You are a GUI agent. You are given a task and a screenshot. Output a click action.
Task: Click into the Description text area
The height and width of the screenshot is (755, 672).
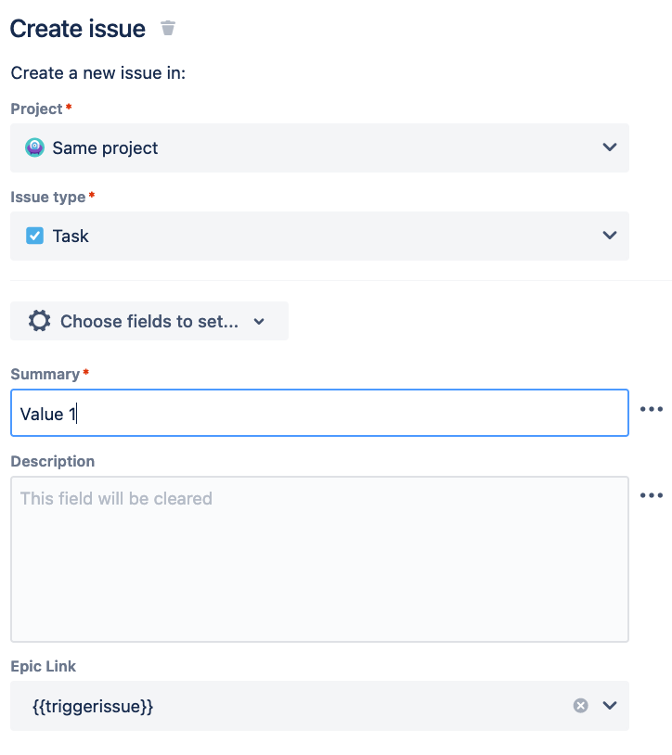coord(319,566)
